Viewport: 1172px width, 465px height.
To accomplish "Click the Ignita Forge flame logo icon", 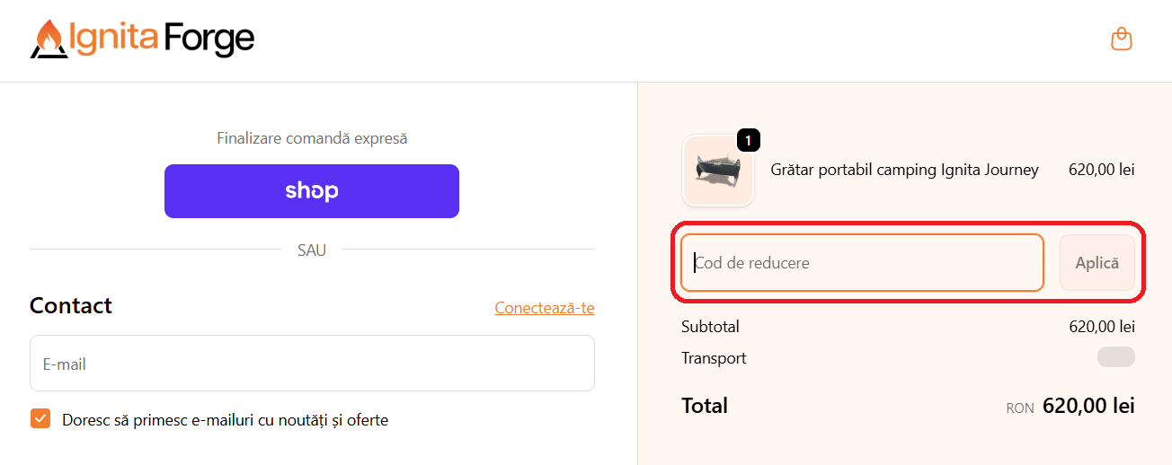I will coord(49,39).
